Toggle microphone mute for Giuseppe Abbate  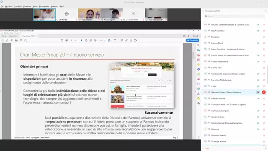coord(264,142)
